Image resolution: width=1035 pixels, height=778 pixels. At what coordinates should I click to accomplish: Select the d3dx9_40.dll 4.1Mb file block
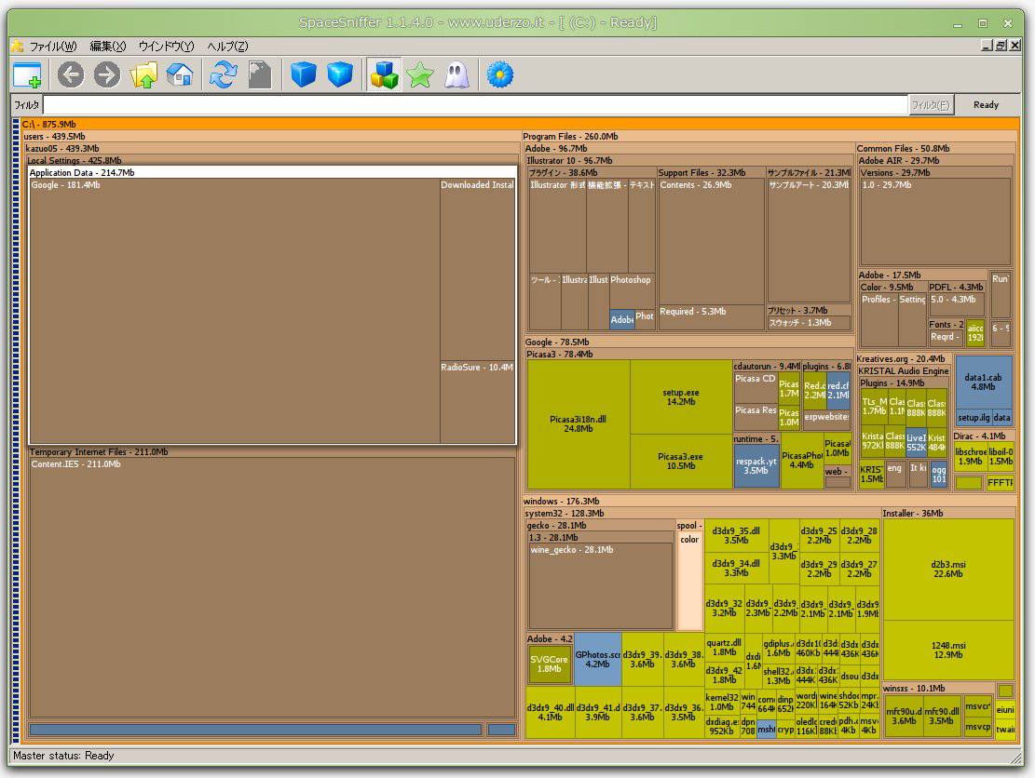(x=551, y=713)
